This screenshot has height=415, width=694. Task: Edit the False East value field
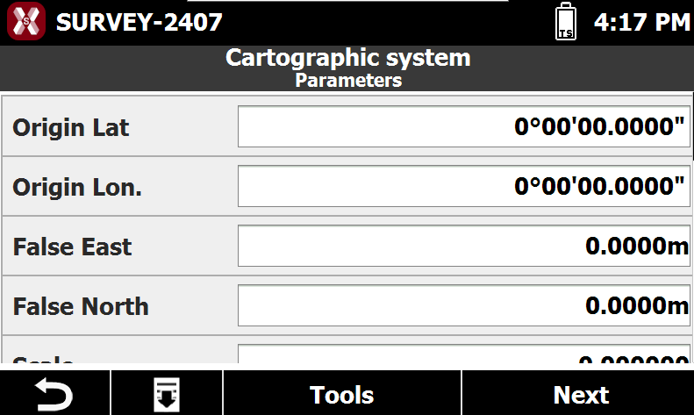click(464, 246)
